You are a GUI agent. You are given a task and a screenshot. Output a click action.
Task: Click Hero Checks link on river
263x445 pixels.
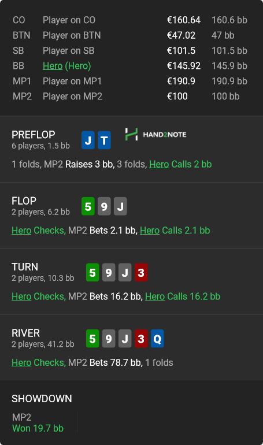pos(39,362)
